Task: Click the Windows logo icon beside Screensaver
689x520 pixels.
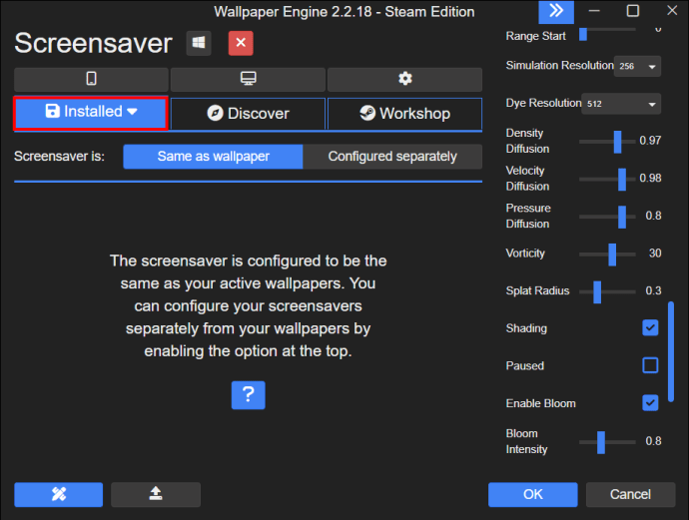Action: (x=199, y=43)
